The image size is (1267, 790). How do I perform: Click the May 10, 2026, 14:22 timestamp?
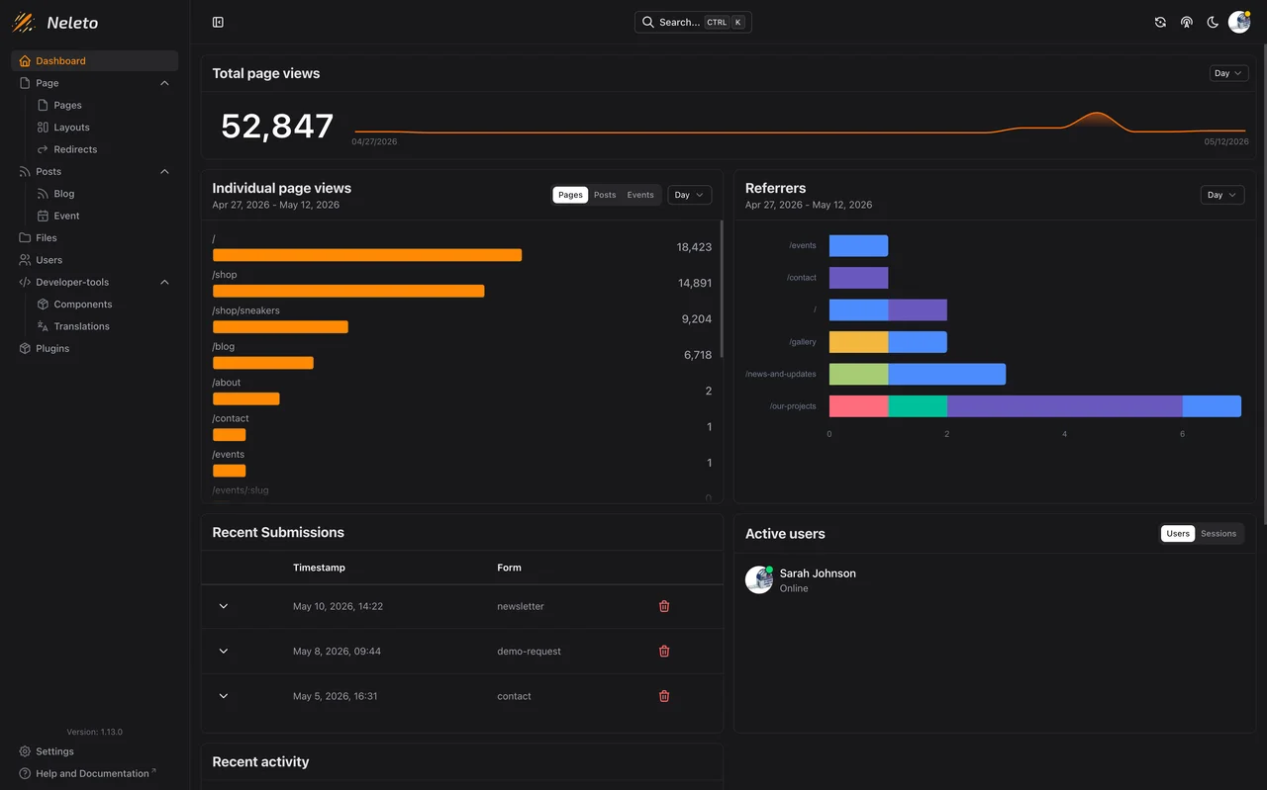tap(338, 606)
